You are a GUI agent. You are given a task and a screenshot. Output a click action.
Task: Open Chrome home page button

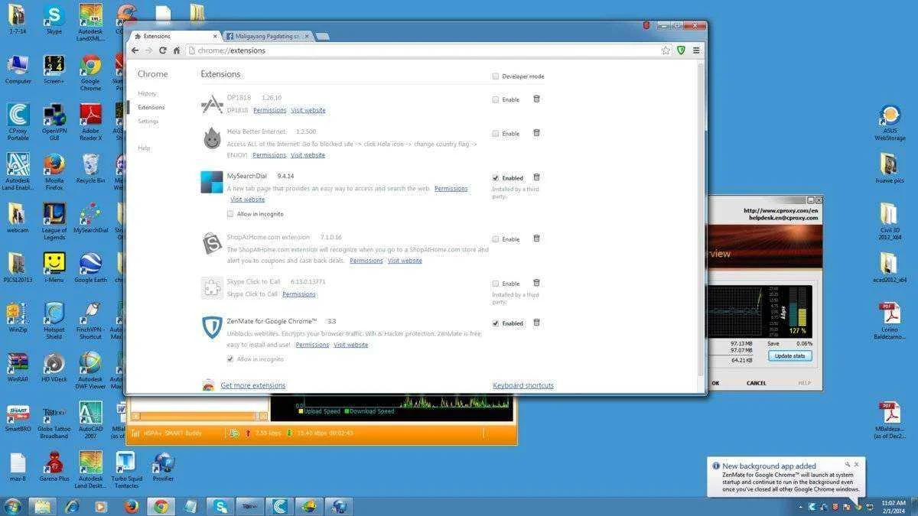(x=177, y=50)
